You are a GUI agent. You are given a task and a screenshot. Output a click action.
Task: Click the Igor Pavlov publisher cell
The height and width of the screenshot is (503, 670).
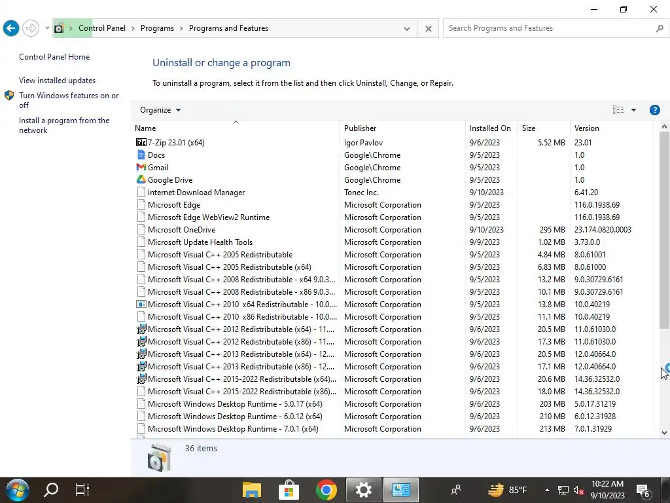pos(363,142)
